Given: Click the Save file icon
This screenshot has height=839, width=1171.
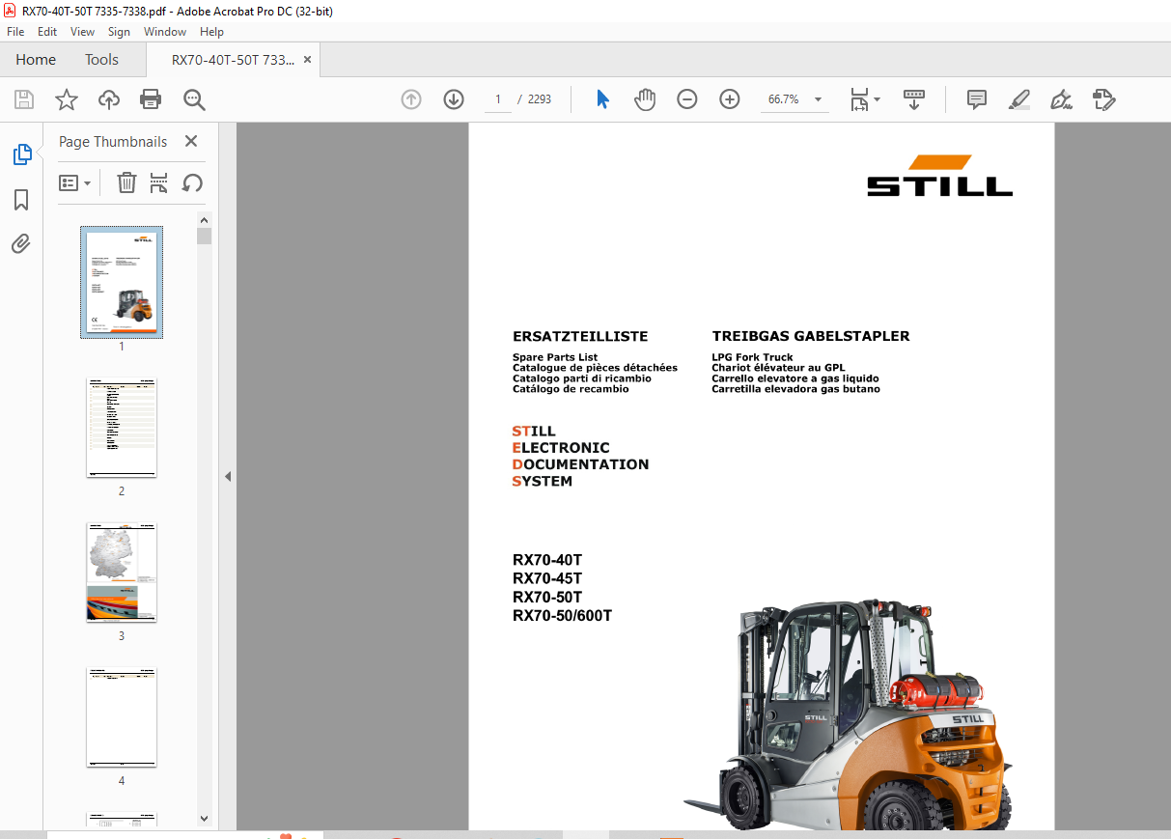Looking at the screenshot, I should [24, 99].
